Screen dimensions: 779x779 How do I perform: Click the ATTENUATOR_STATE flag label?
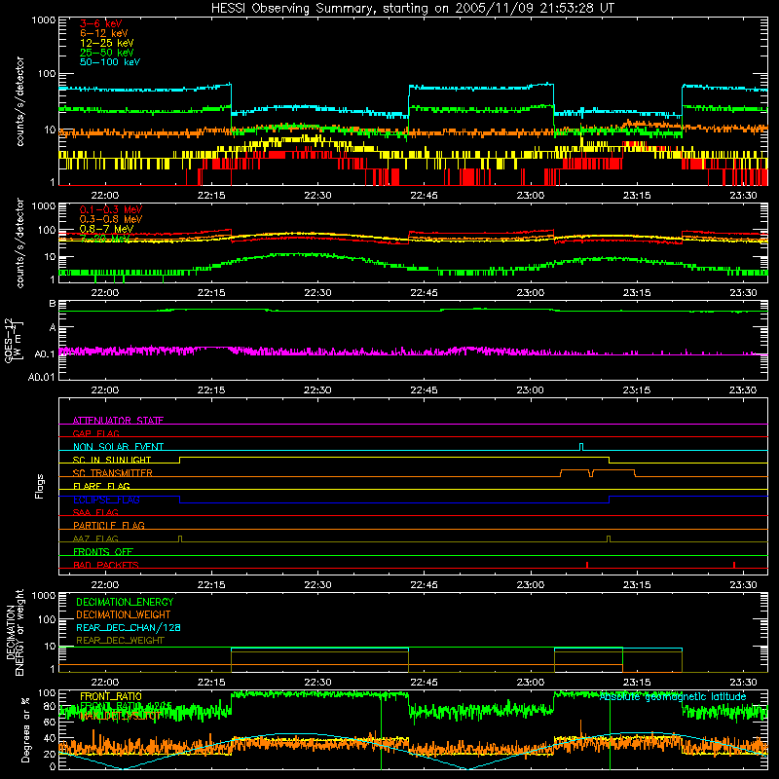coord(118,421)
